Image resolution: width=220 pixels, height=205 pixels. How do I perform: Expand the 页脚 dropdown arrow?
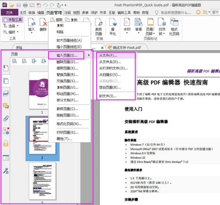point(154,34)
